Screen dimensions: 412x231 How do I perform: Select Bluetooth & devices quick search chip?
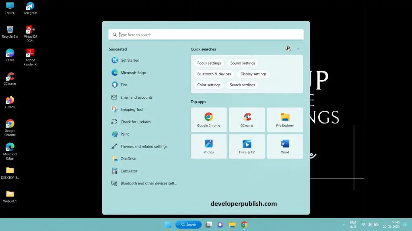tap(214, 74)
